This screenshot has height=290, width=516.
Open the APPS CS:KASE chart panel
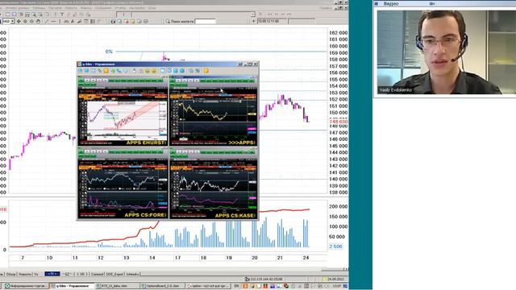(213, 183)
